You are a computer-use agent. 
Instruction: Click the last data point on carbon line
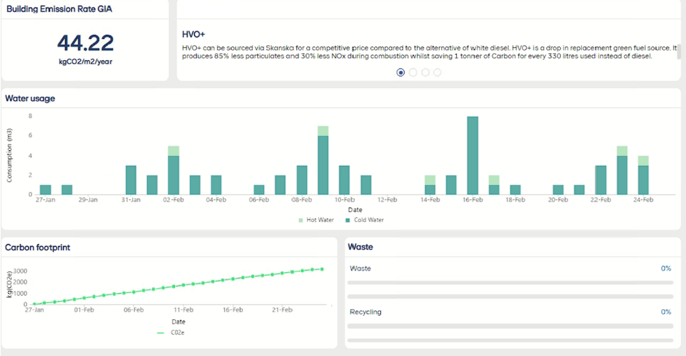pyautogui.click(x=322, y=269)
